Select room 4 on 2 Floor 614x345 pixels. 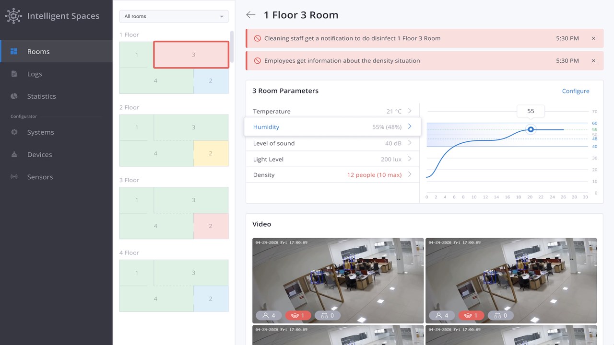tap(156, 153)
